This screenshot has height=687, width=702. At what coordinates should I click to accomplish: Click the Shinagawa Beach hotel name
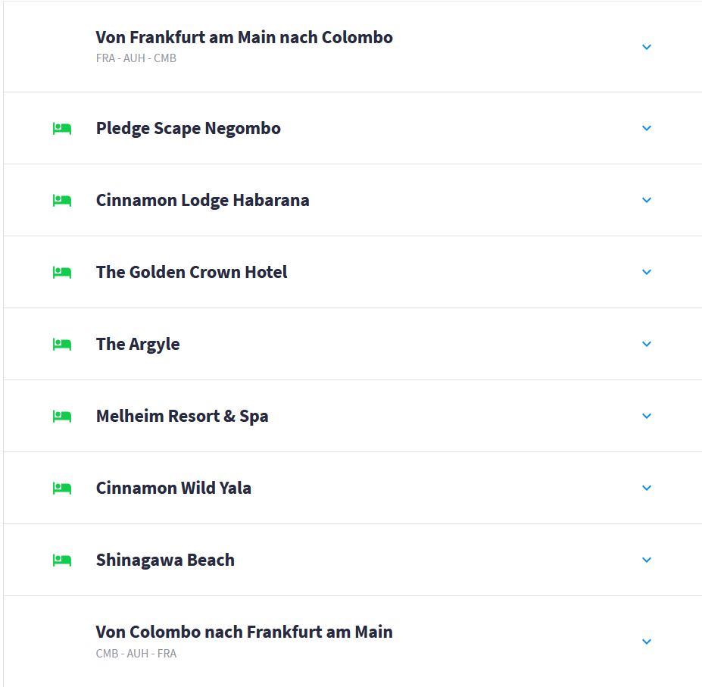(x=165, y=560)
